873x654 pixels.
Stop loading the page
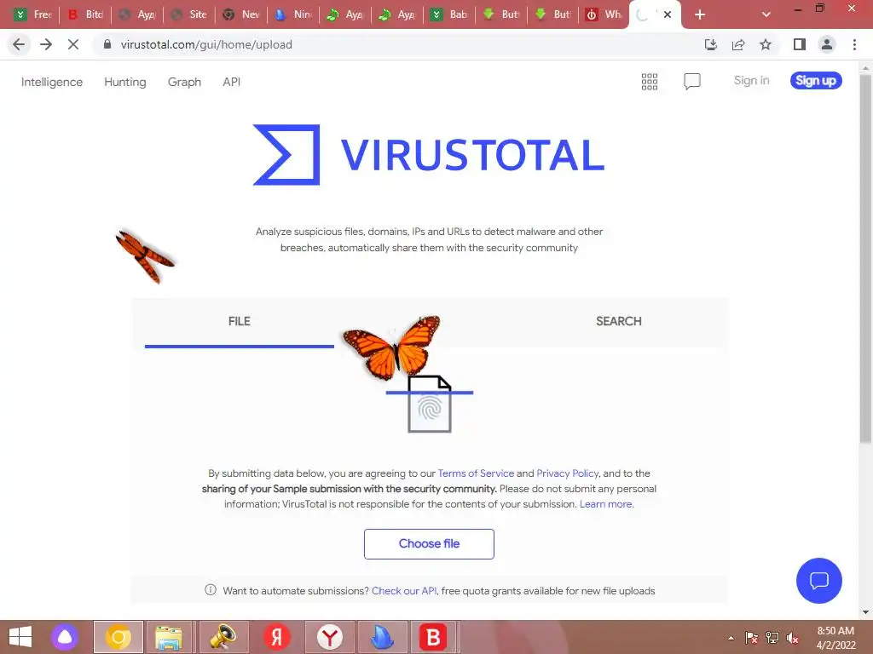(73, 44)
